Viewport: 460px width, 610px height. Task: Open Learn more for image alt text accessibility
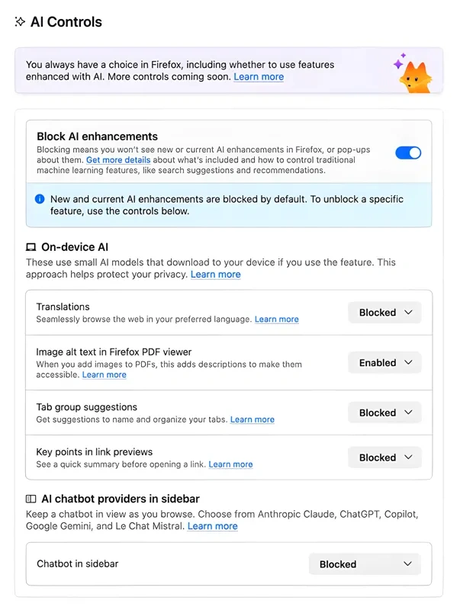[x=104, y=374]
